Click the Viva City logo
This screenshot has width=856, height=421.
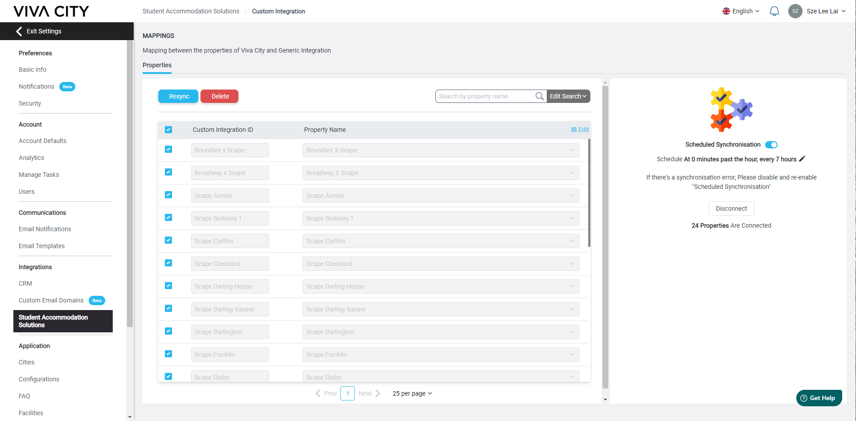[51, 11]
